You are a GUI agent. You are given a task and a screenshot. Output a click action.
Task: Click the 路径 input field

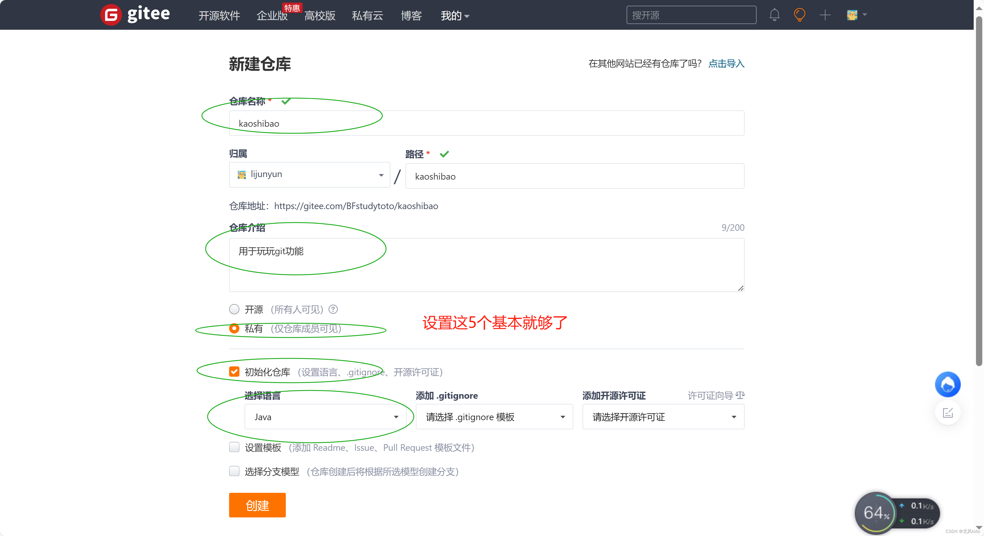point(574,176)
